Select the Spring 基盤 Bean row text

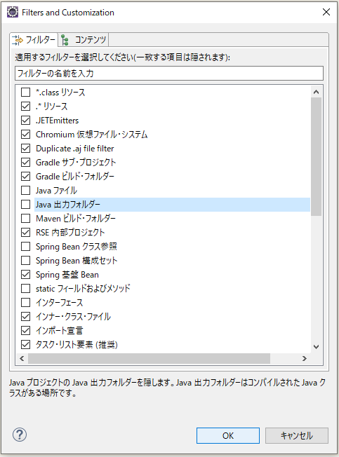tap(67, 275)
